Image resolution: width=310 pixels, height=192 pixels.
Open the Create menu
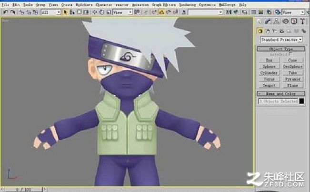click(x=67, y=5)
